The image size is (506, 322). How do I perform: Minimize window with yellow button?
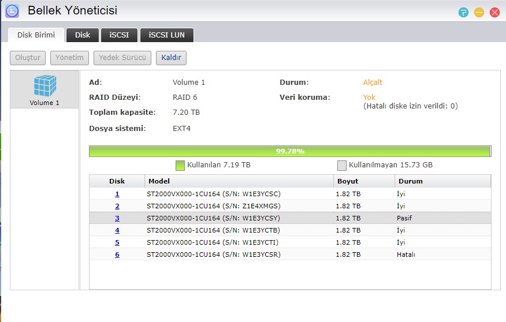pyautogui.click(x=479, y=12)
